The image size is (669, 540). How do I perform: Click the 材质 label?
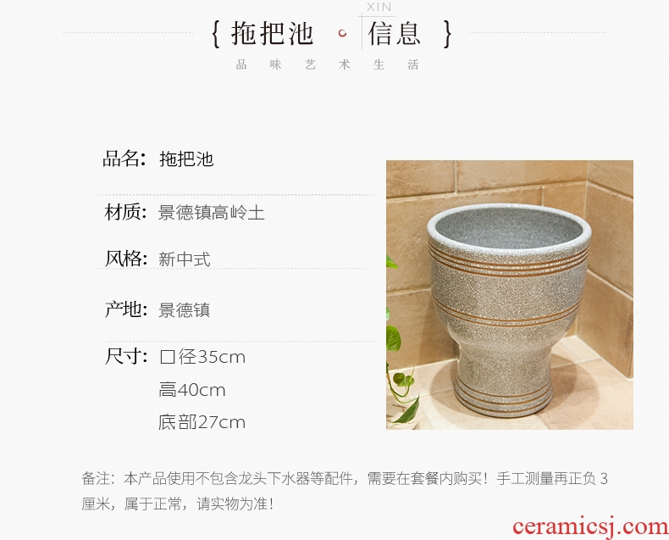(x=126, y=212)
